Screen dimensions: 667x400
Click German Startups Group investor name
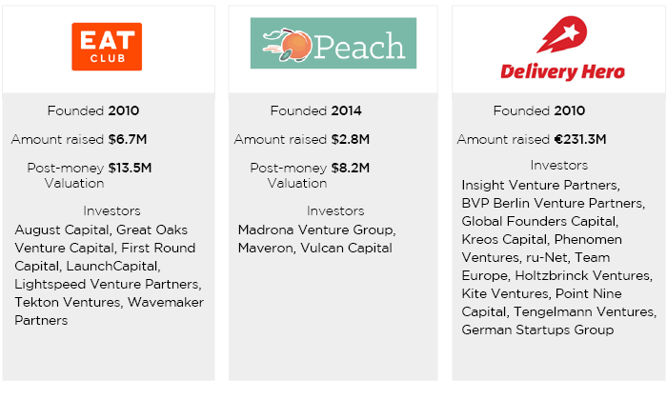click(x=537, y=330)
